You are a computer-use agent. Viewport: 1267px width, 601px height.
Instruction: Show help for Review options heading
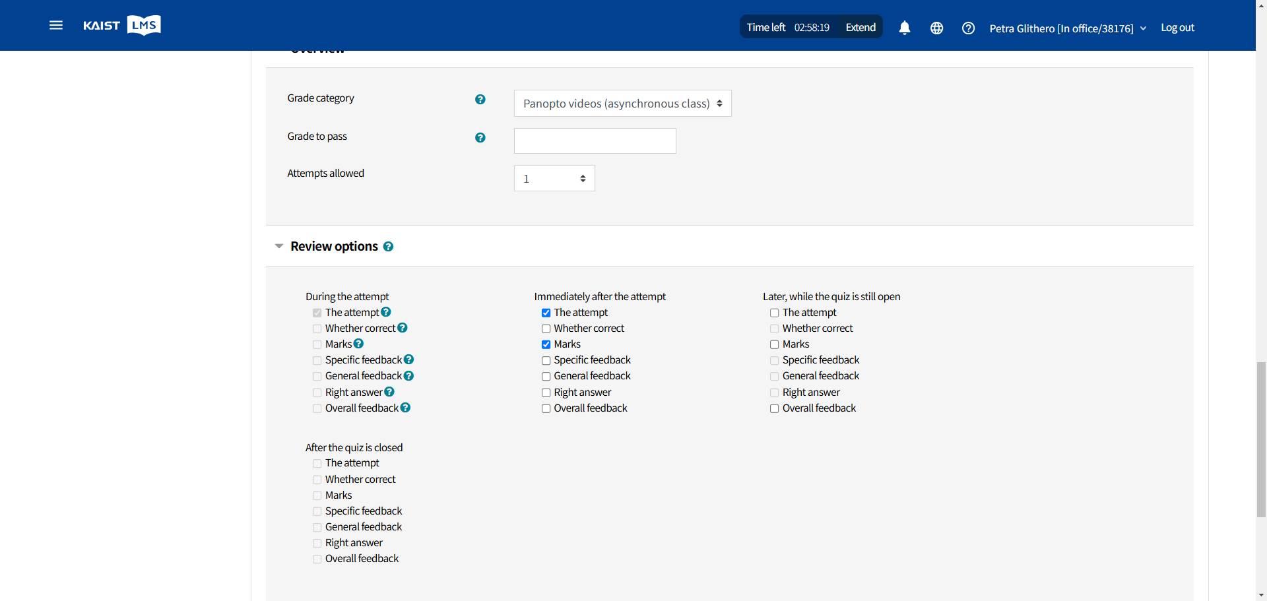(388, 247)
